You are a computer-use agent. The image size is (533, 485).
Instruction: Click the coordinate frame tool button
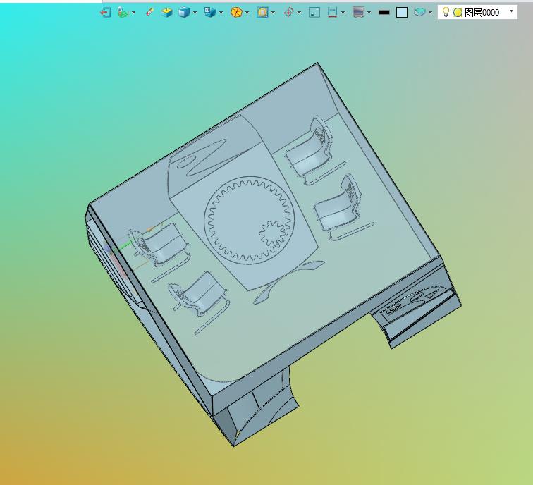click(123, 13)
